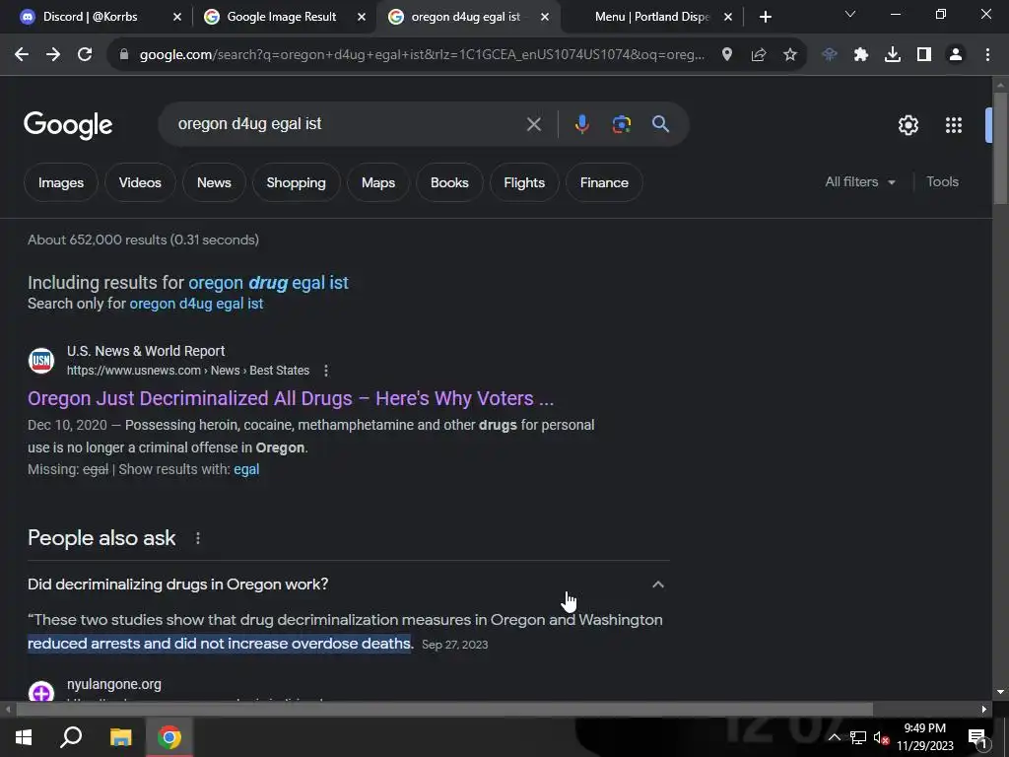Go back to the previous page

coord(22,55)
